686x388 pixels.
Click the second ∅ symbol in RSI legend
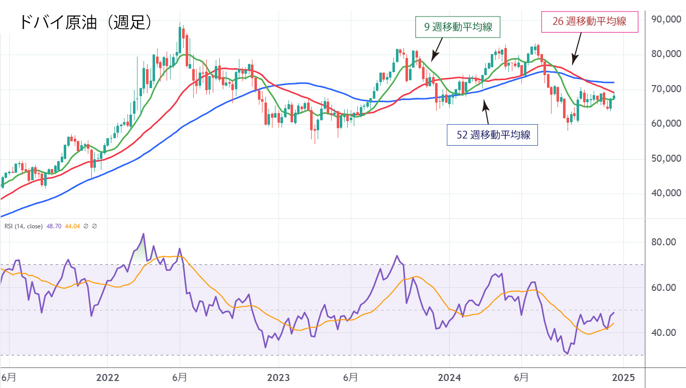click(x=94, y=226)
